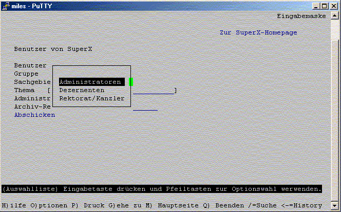Screen dimensions: 341x212
Task: Click the Benutzer field label
Action: 30,65
